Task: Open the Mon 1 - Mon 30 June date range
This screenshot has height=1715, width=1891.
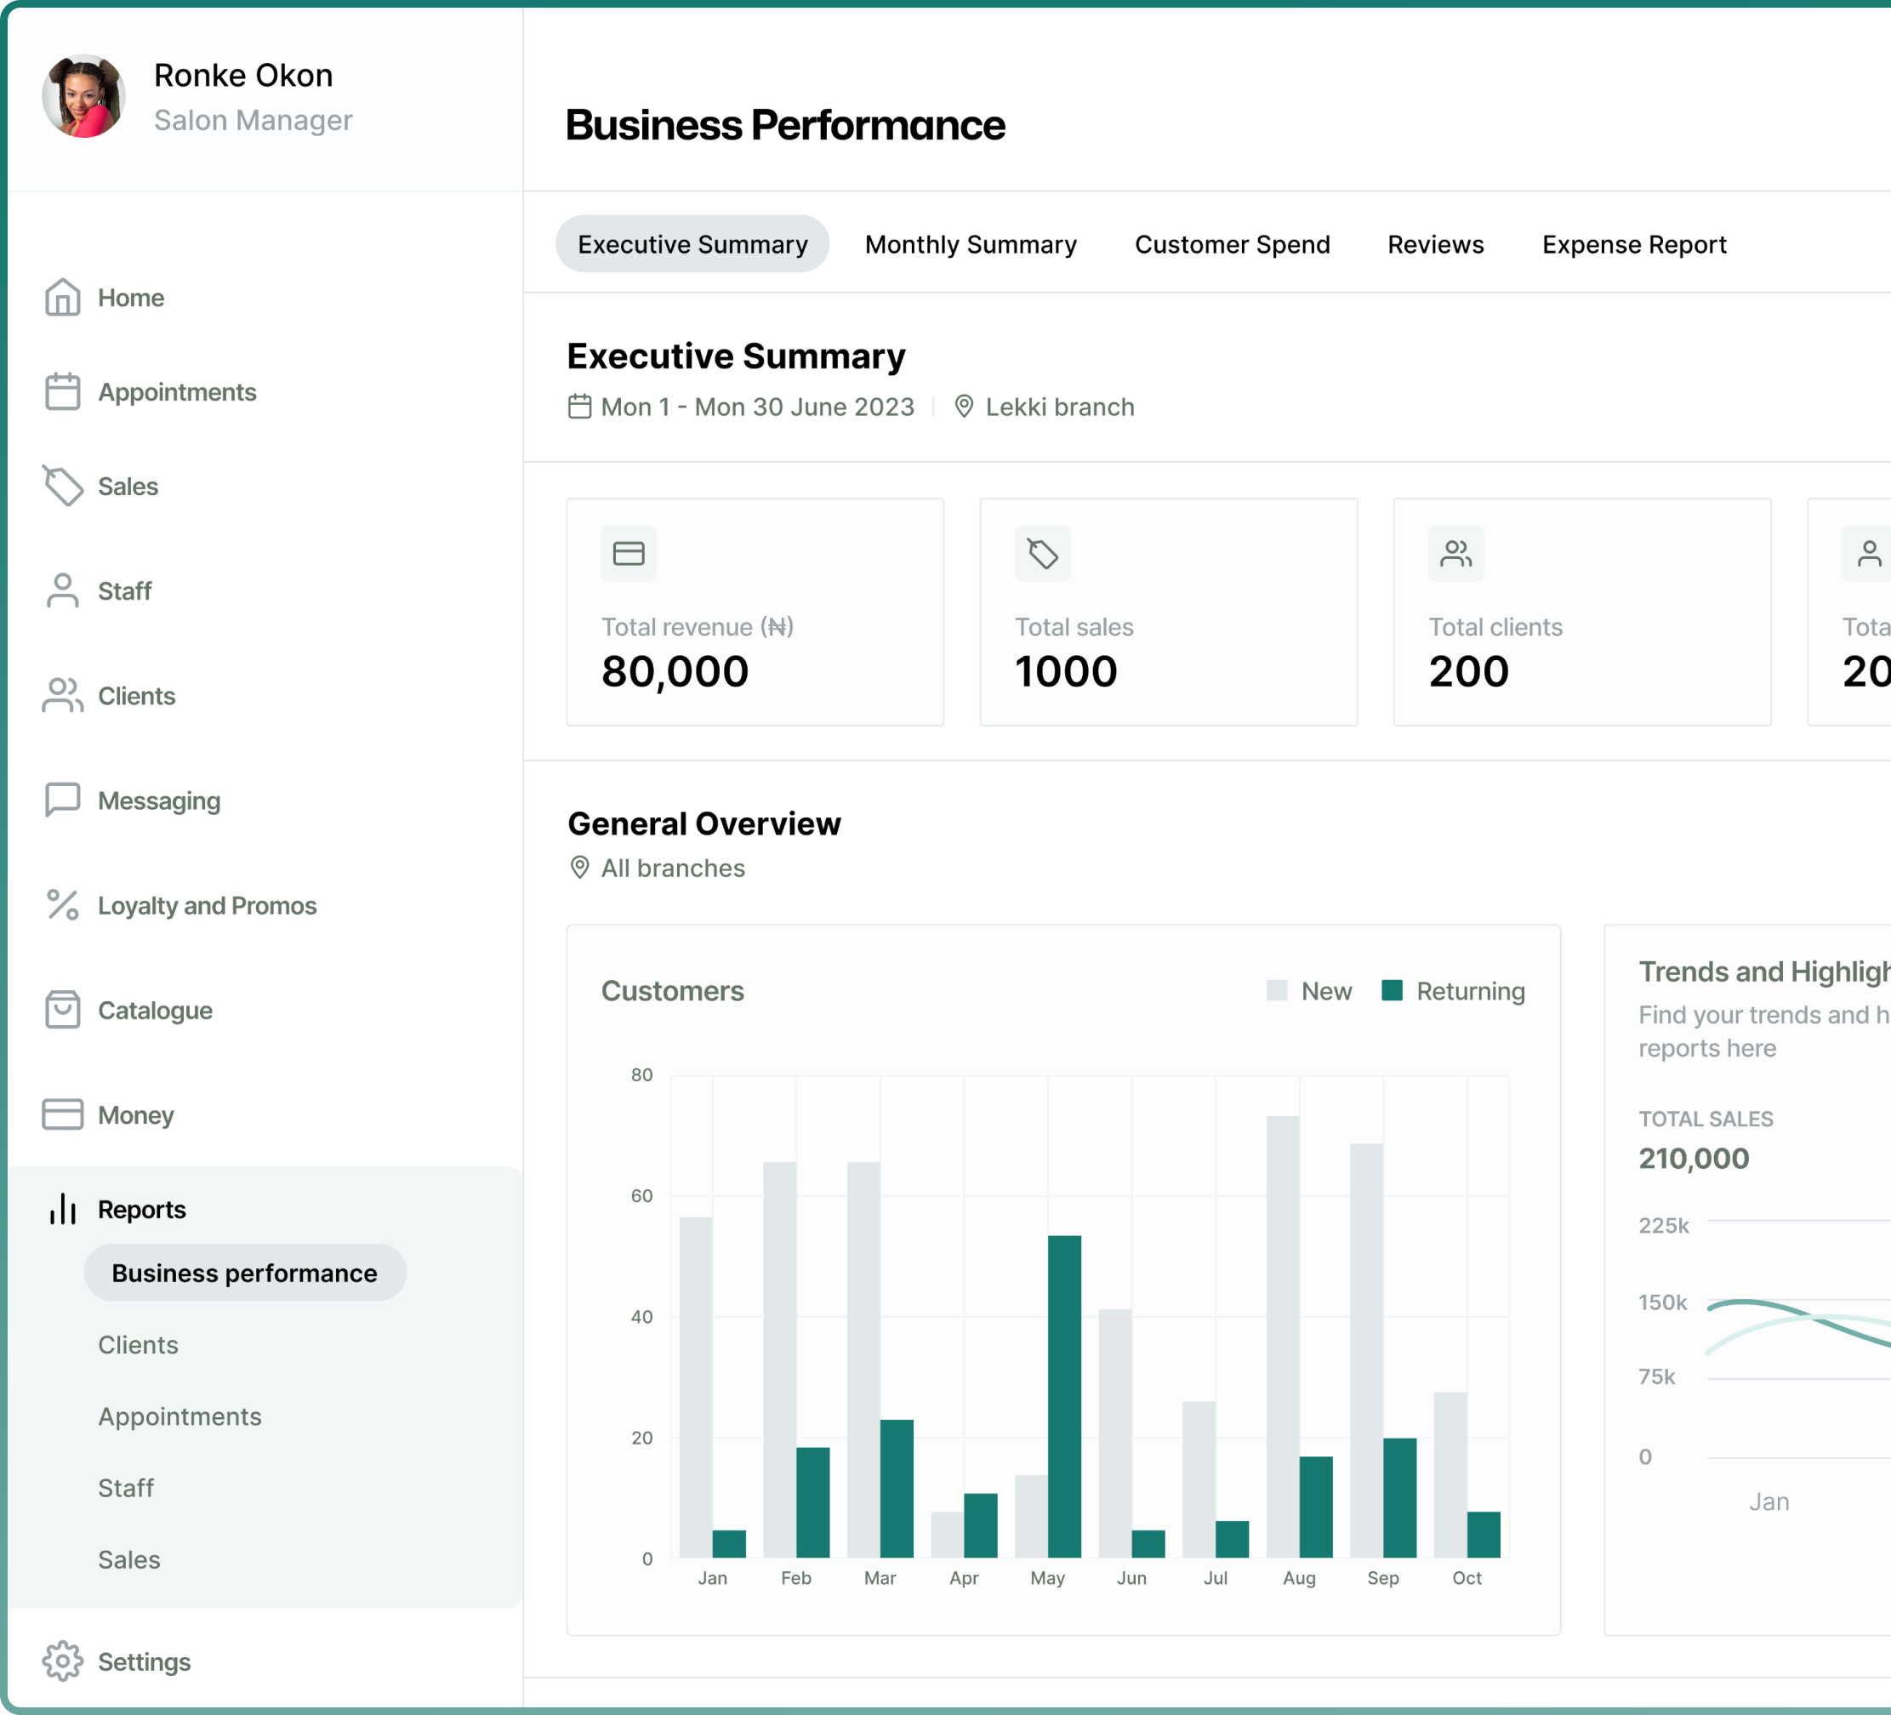Action: [756, 407]
